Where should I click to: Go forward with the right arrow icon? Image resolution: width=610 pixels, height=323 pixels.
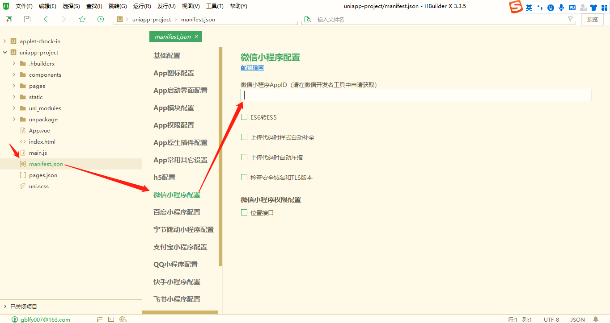click(x=64, y=19)
